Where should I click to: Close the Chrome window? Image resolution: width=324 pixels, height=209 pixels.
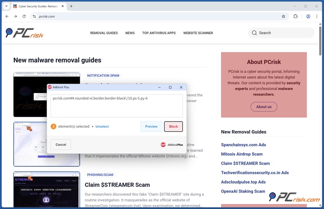click(x=317, y=6)
